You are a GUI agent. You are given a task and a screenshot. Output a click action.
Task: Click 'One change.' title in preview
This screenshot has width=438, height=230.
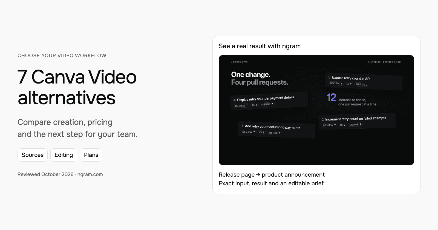pos(250,74)
